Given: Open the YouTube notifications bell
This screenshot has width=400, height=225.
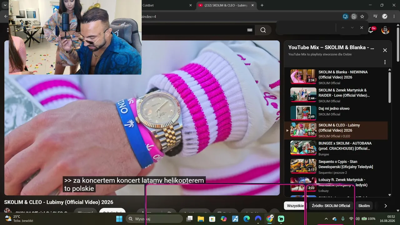Looking at the screenshot, I should (371, 30).
